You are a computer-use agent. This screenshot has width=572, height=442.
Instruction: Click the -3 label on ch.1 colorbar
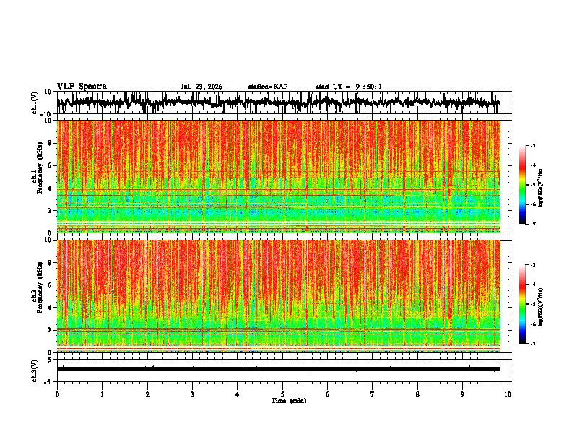coord(532,145)
